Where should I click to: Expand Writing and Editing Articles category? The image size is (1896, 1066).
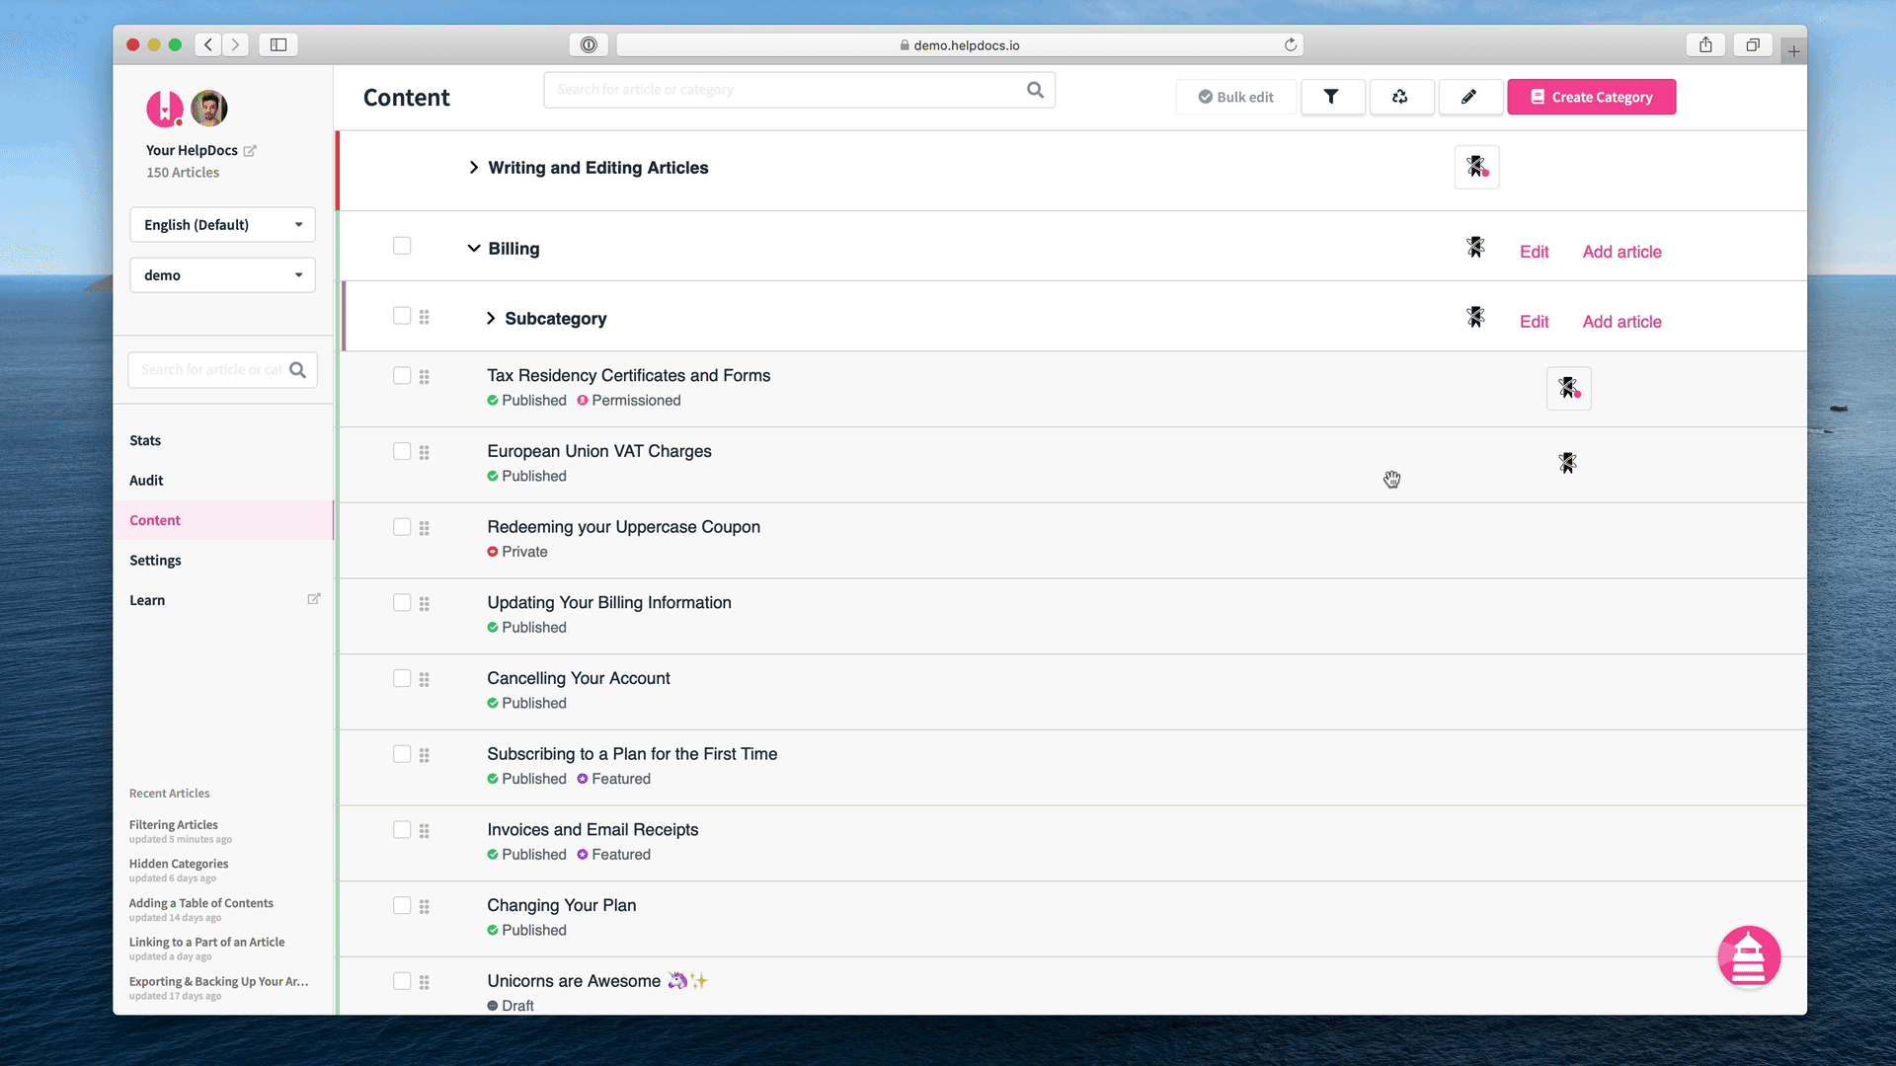474,168
